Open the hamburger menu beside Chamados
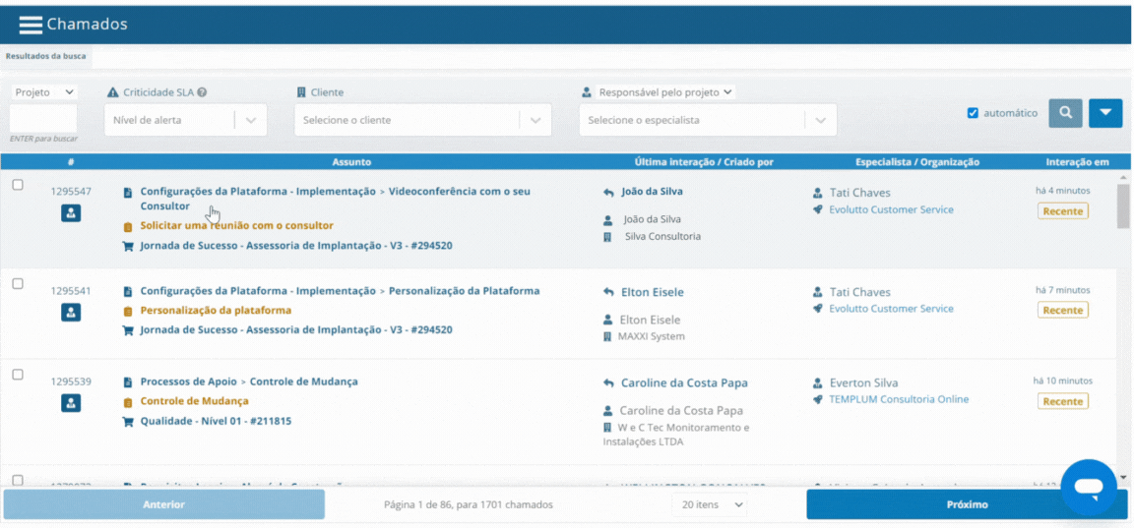Screen dimensions: 1134x528 tap(30, 25)
